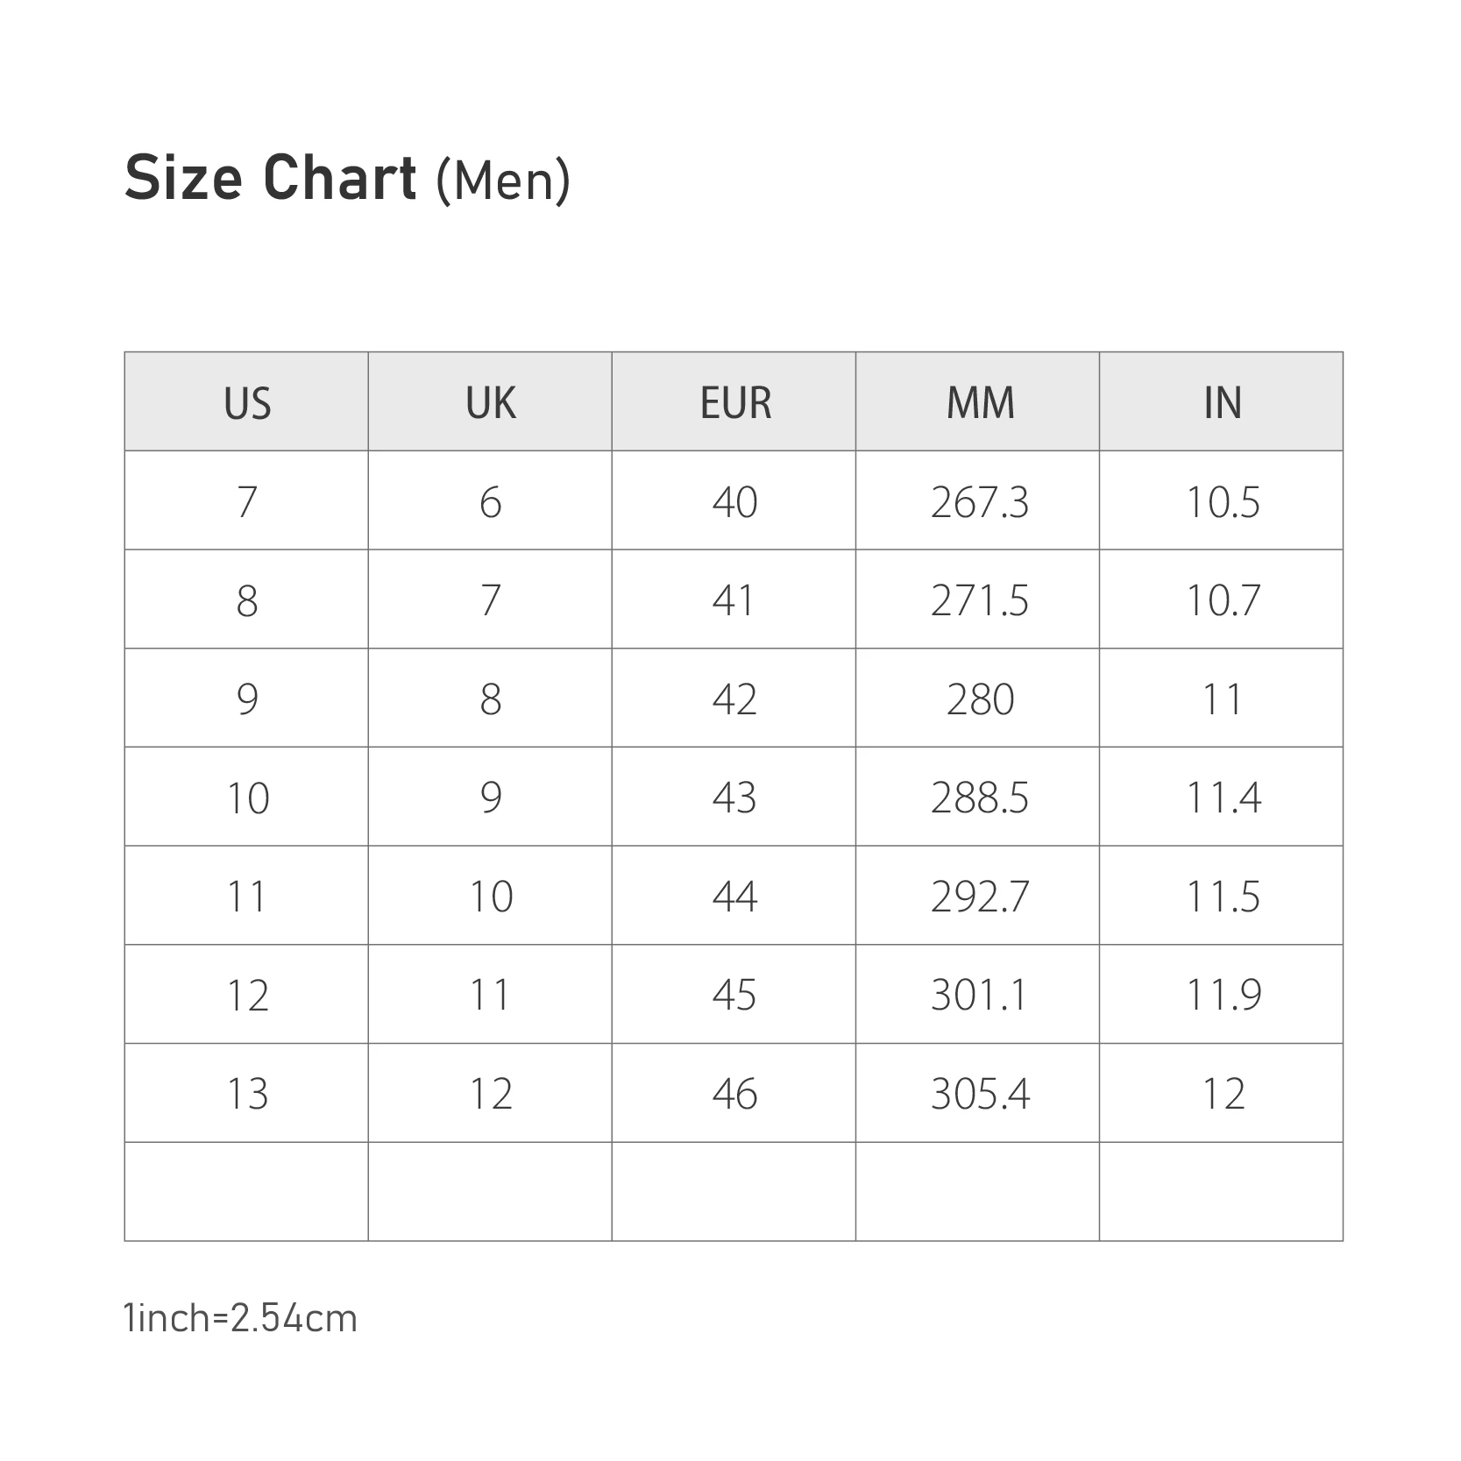
Task: Select EUR size 41 cell
Action: pos(734,600)
